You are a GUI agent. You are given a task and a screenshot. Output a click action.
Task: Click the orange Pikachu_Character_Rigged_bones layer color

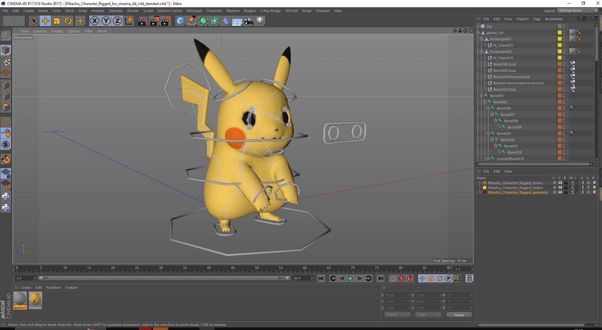coord(485,183)
